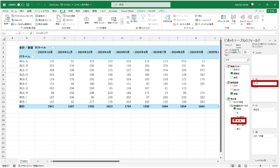Screen dimensions: 280x168
Task: Switch to the 挿入 ribbon tab
Action: pos(22,11)
